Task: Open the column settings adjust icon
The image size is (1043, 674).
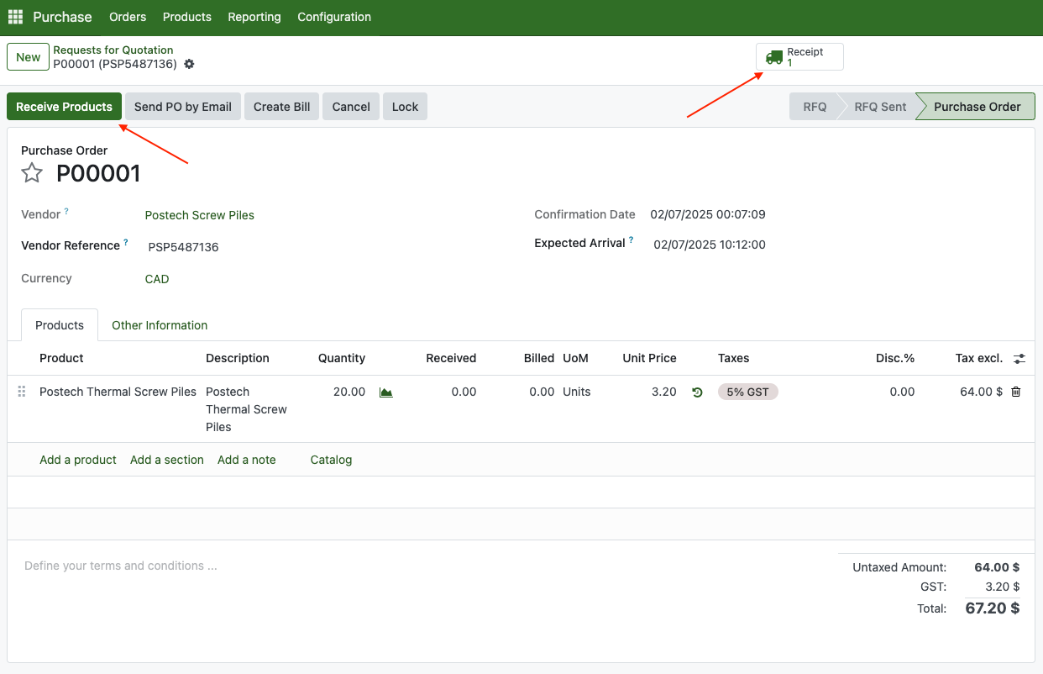Action: pyautogui.click(x=1019, y=359)
